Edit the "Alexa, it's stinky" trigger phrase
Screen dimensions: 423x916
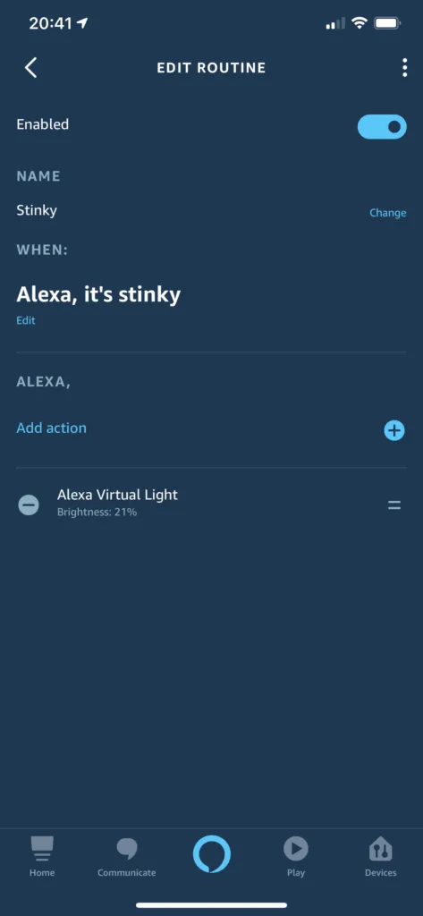point(26,321)
